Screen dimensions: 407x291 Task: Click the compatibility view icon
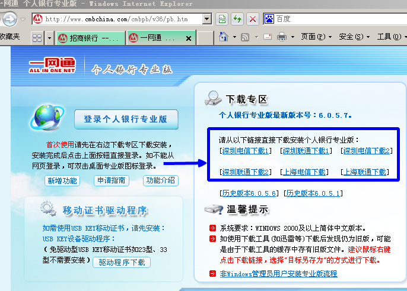222,19
